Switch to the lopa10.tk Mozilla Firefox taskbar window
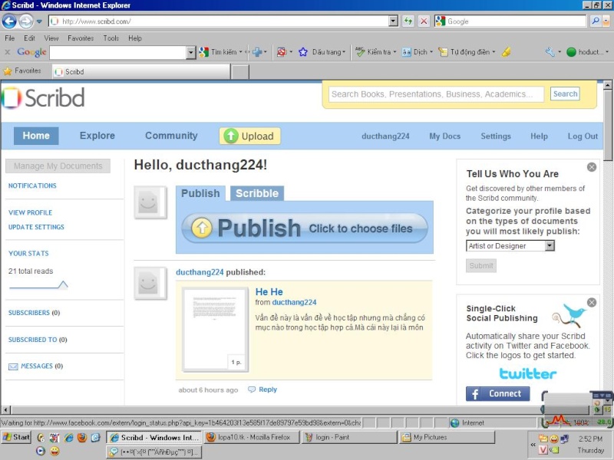The height and width of the screenshot is (460, 614). (x=252, y=437)
